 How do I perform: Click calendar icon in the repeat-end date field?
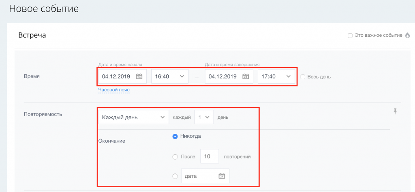point(222,176)
